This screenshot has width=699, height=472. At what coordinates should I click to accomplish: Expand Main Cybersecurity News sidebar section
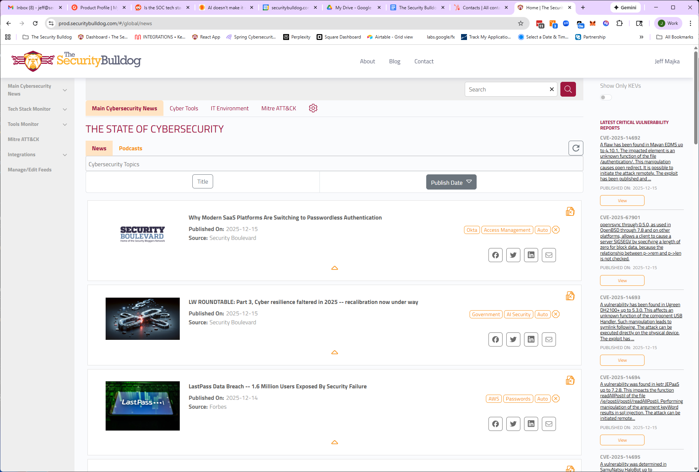tap(65, 90)
